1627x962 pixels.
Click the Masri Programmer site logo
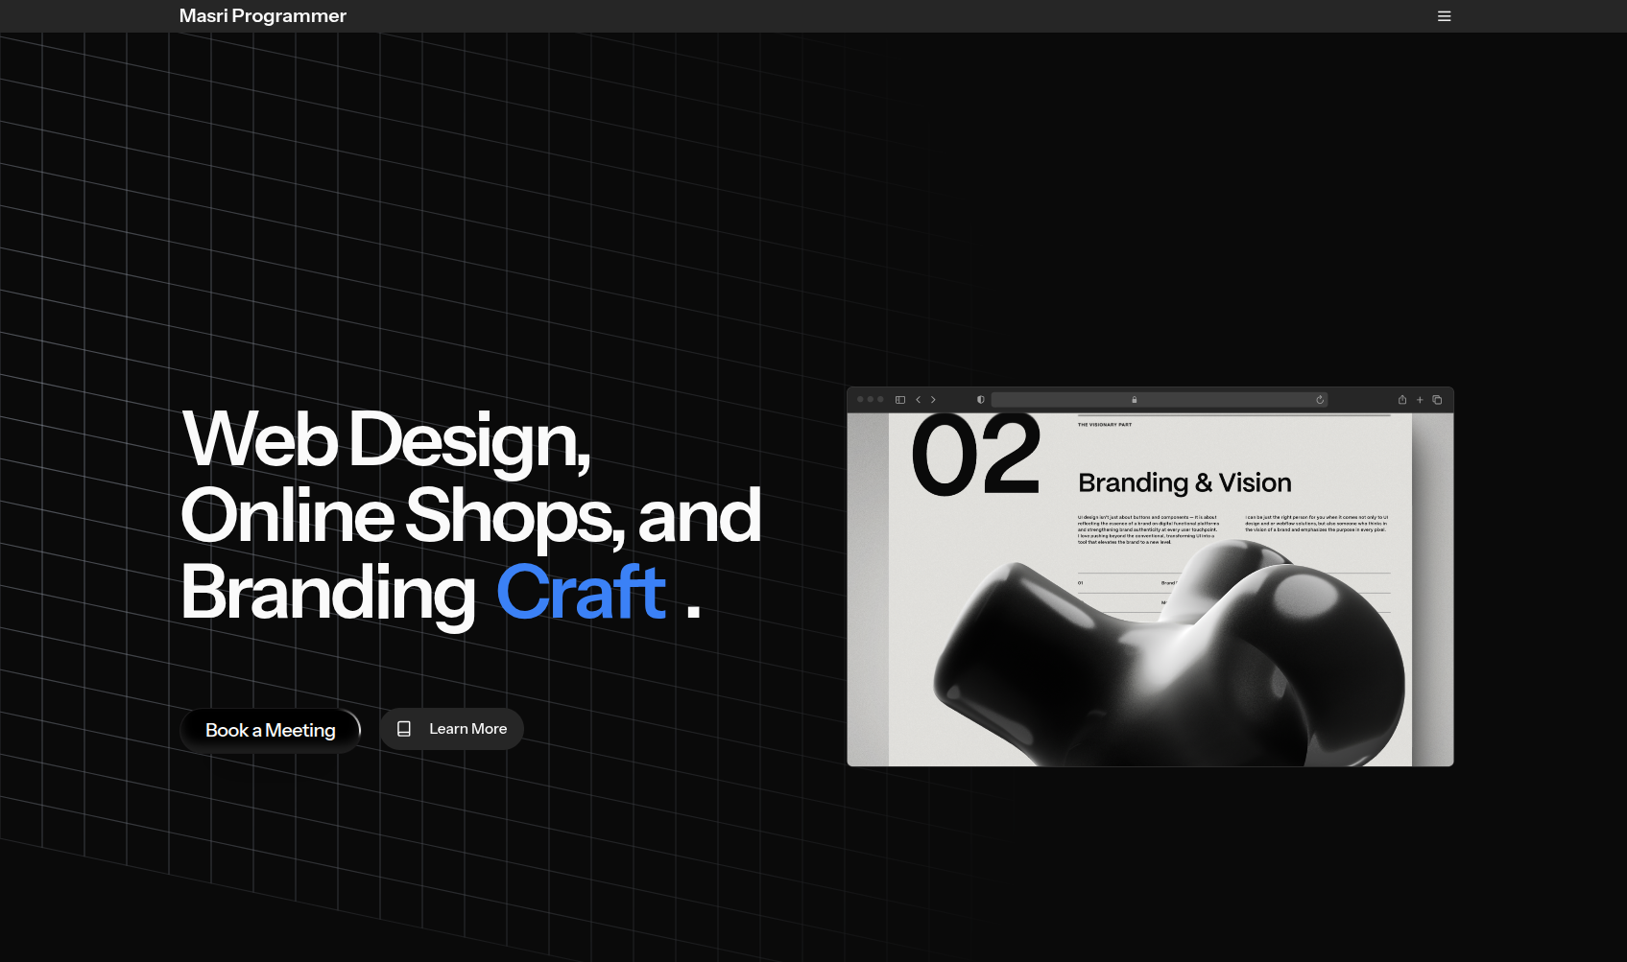[x=262, y=16]
